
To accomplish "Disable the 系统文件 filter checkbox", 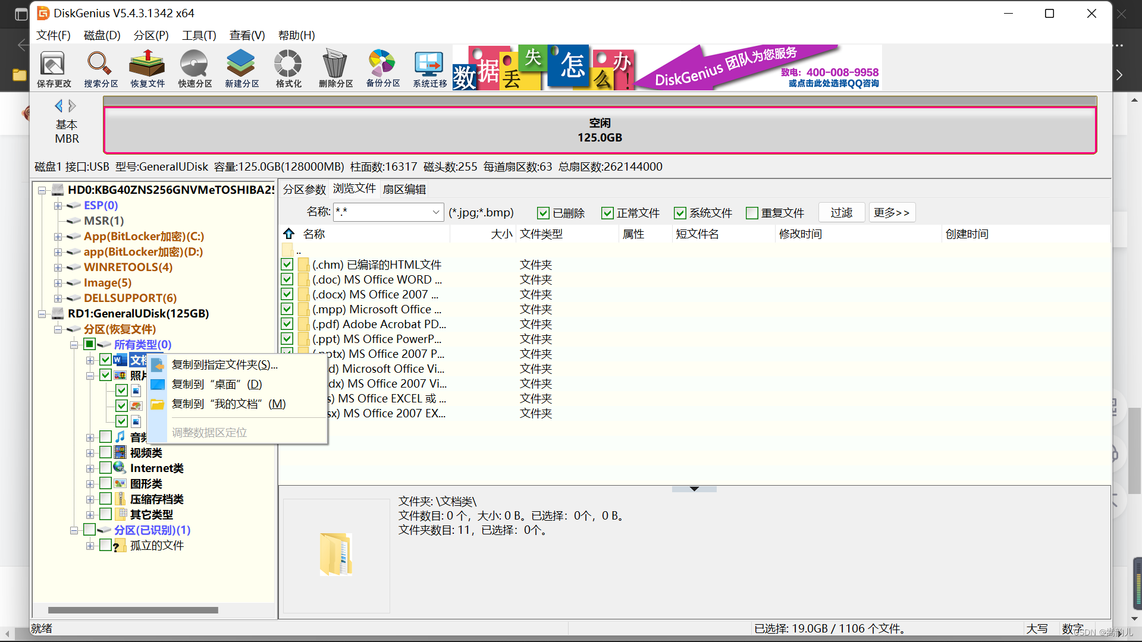I will (x=680, y=213).
